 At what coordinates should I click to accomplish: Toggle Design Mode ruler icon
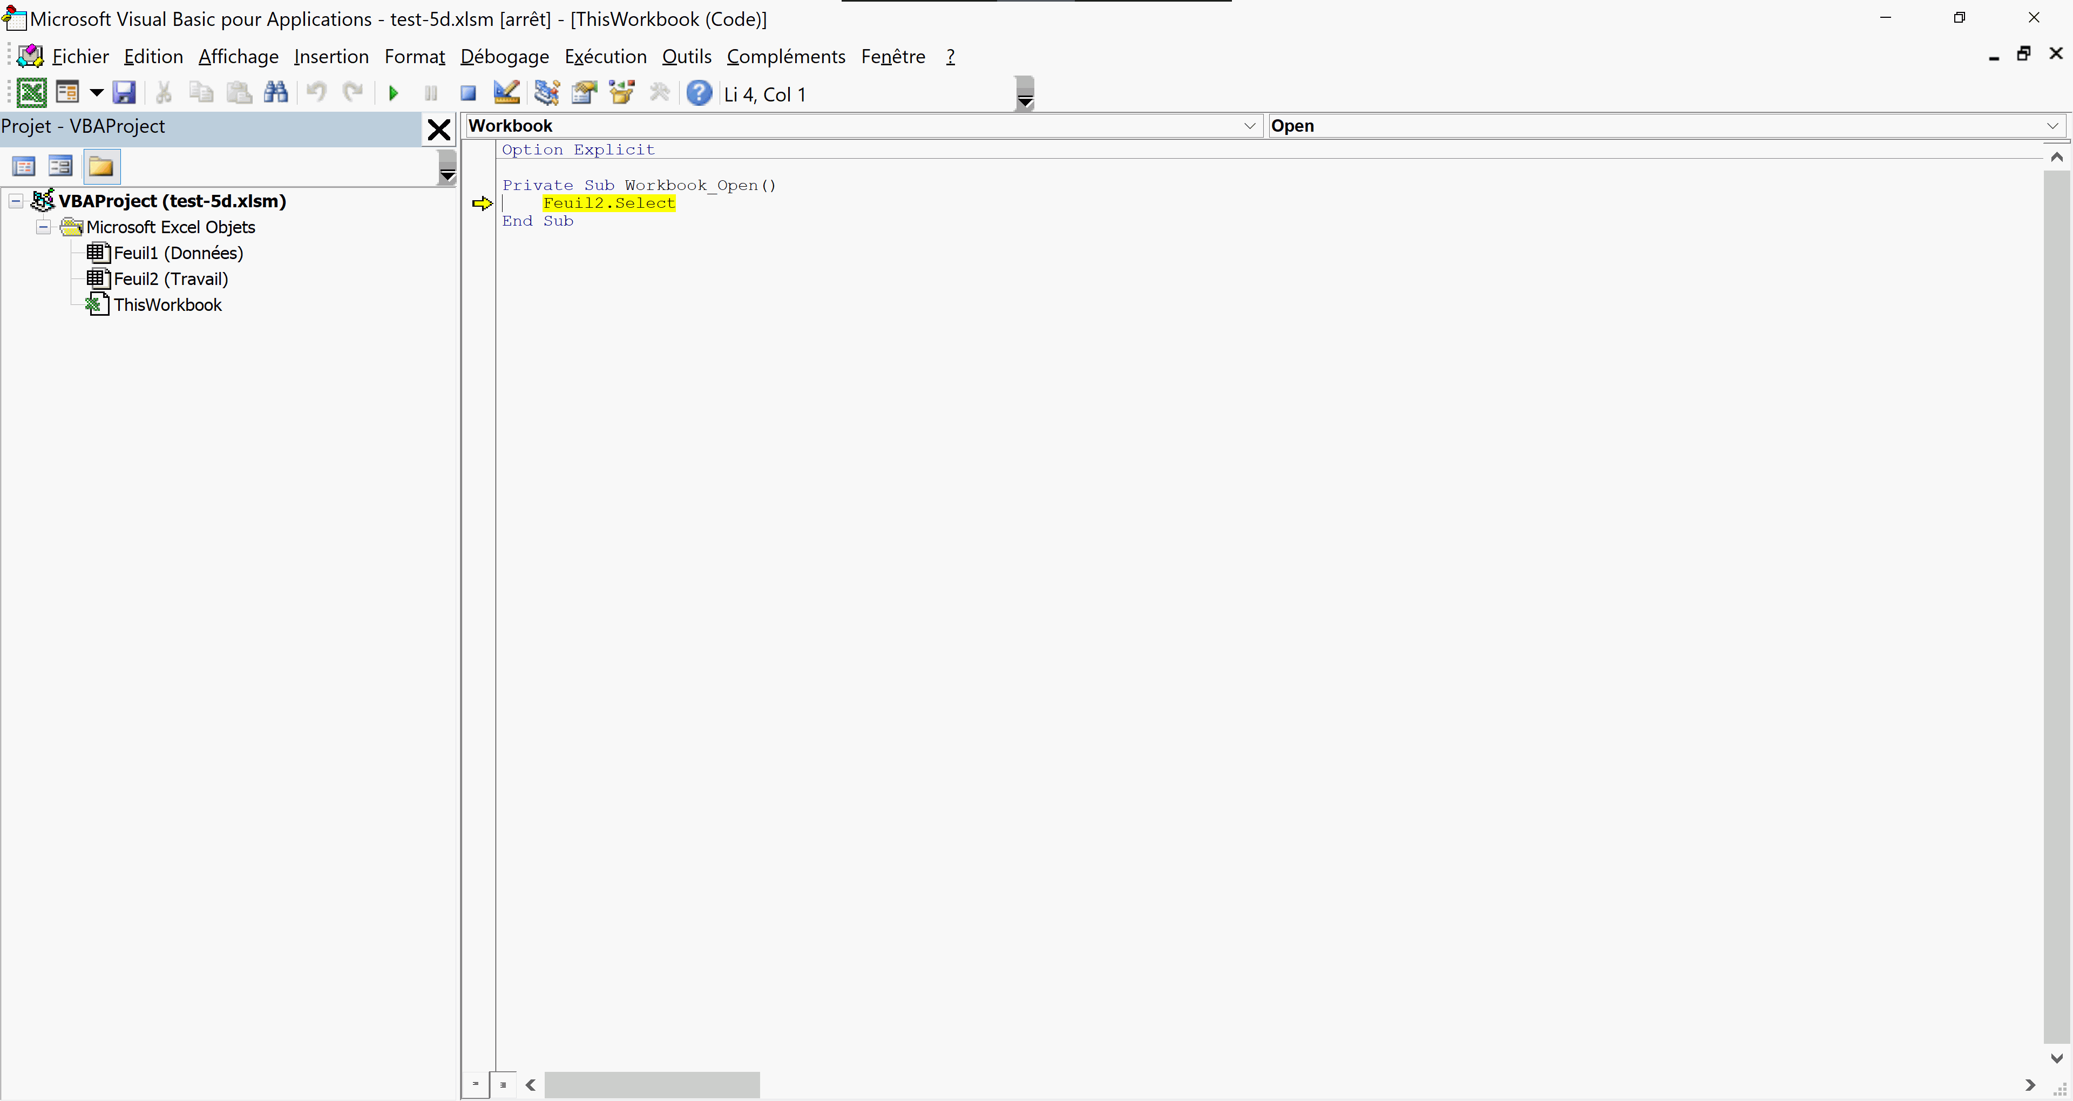506,93
